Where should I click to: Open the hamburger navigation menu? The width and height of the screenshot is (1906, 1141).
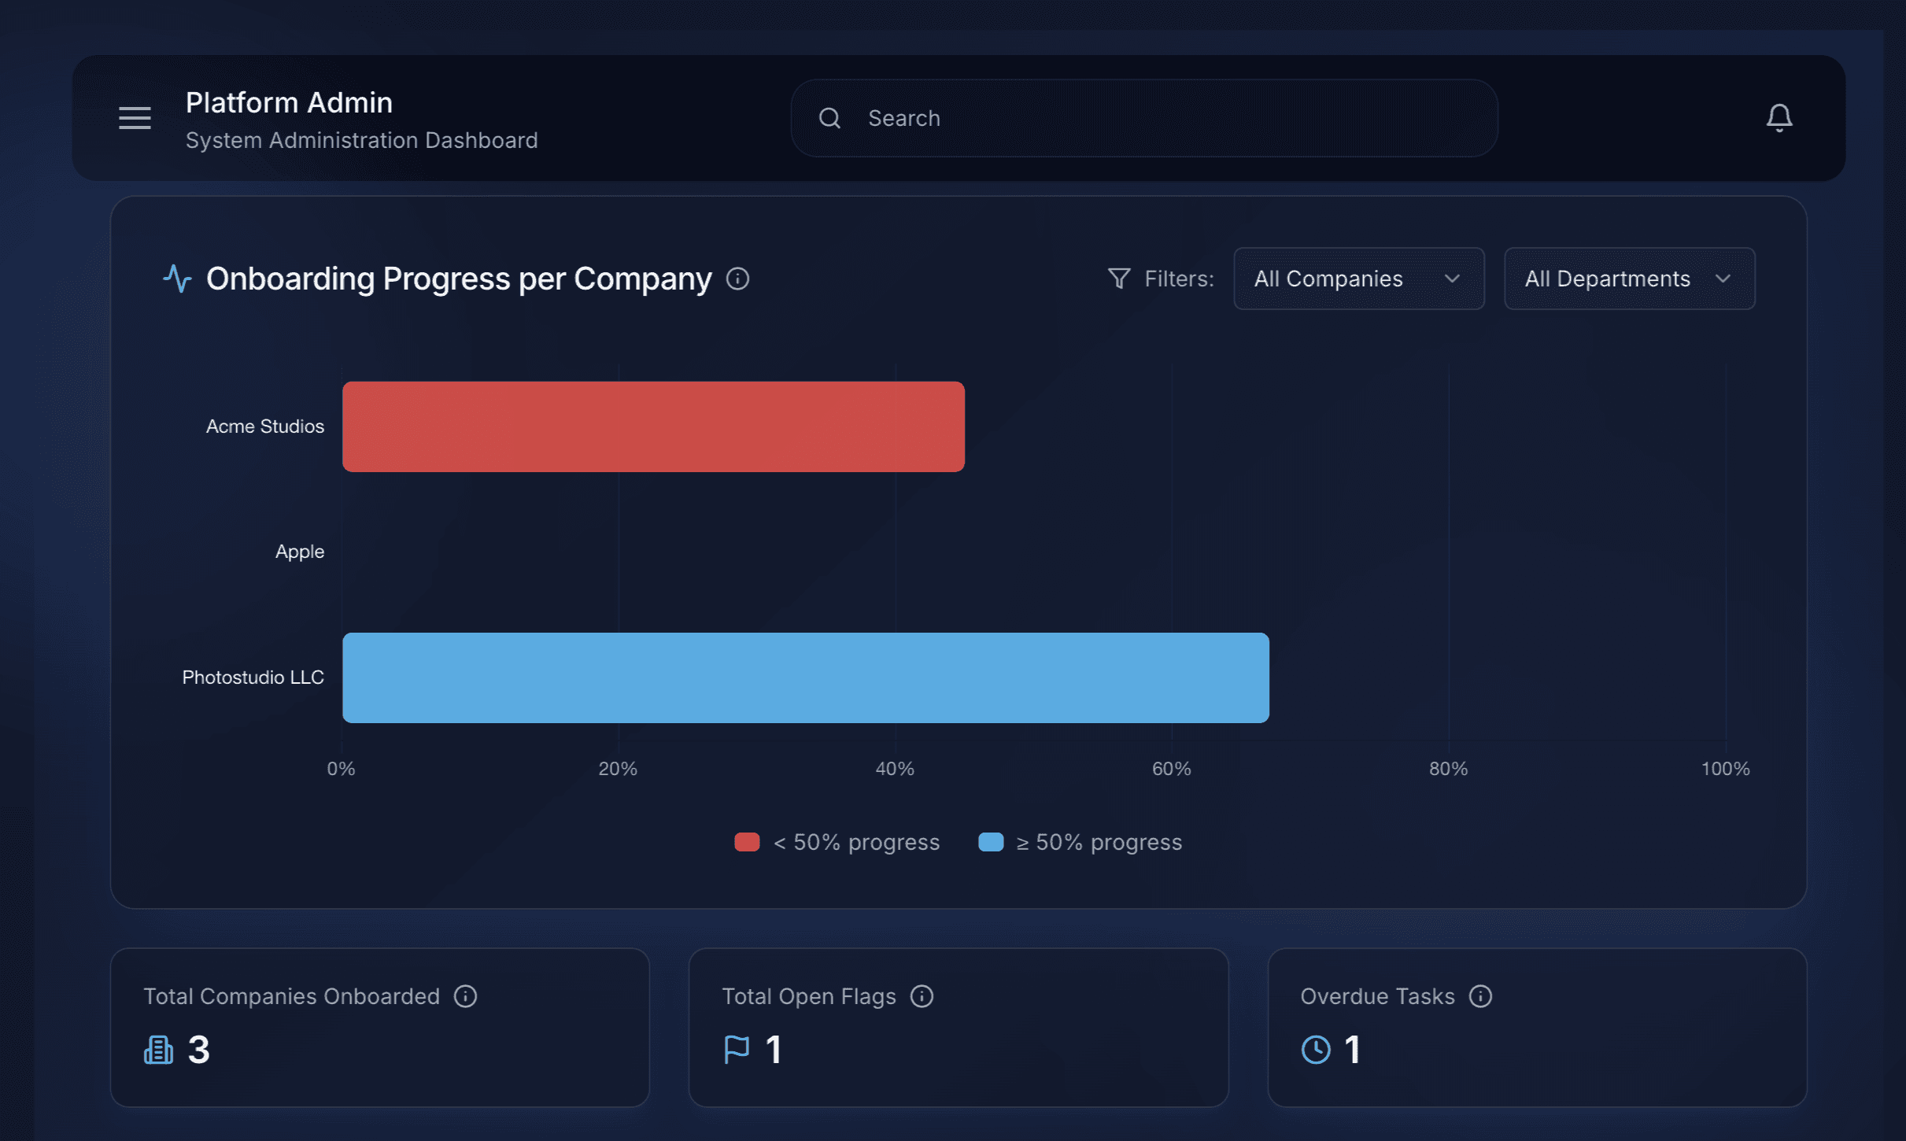pyautogui.click(x=135, y=118)
